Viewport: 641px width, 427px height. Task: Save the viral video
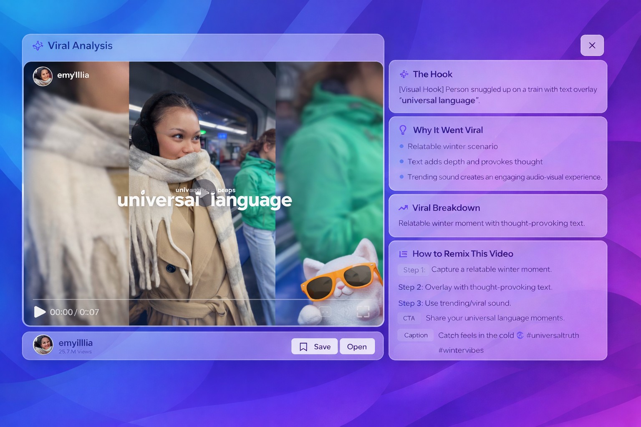click(x=314, y=346)
